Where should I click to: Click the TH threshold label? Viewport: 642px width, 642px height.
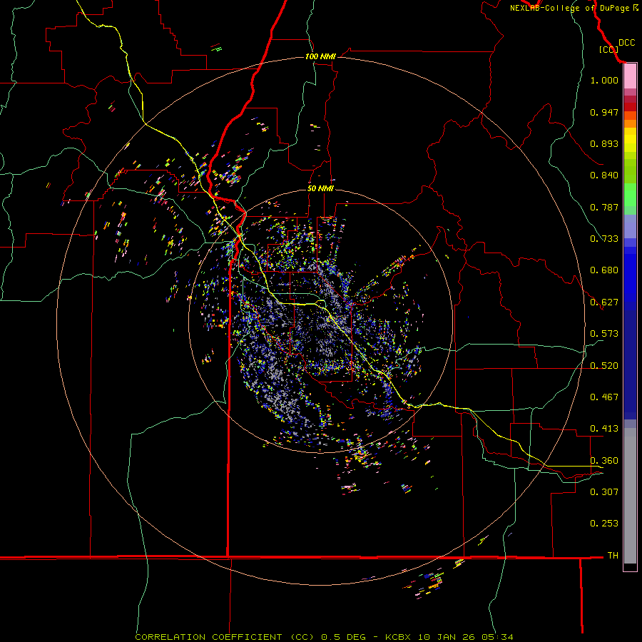pyautogui.click(x=613, y=556)
